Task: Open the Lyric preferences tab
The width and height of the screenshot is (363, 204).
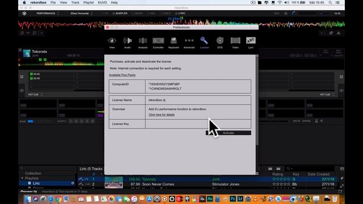Action: [x=251, y=43]
